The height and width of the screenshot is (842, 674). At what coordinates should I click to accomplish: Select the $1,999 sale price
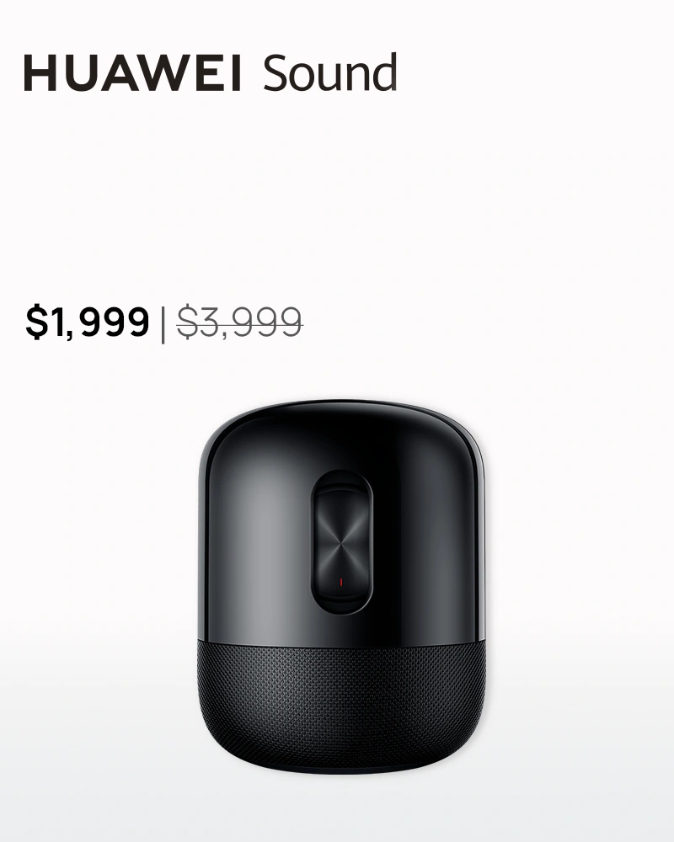pos(87,322)
